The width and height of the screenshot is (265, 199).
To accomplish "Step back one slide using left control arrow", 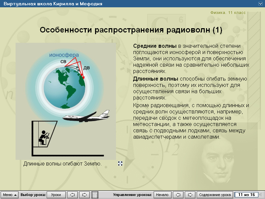I will [x=178, y=195].
